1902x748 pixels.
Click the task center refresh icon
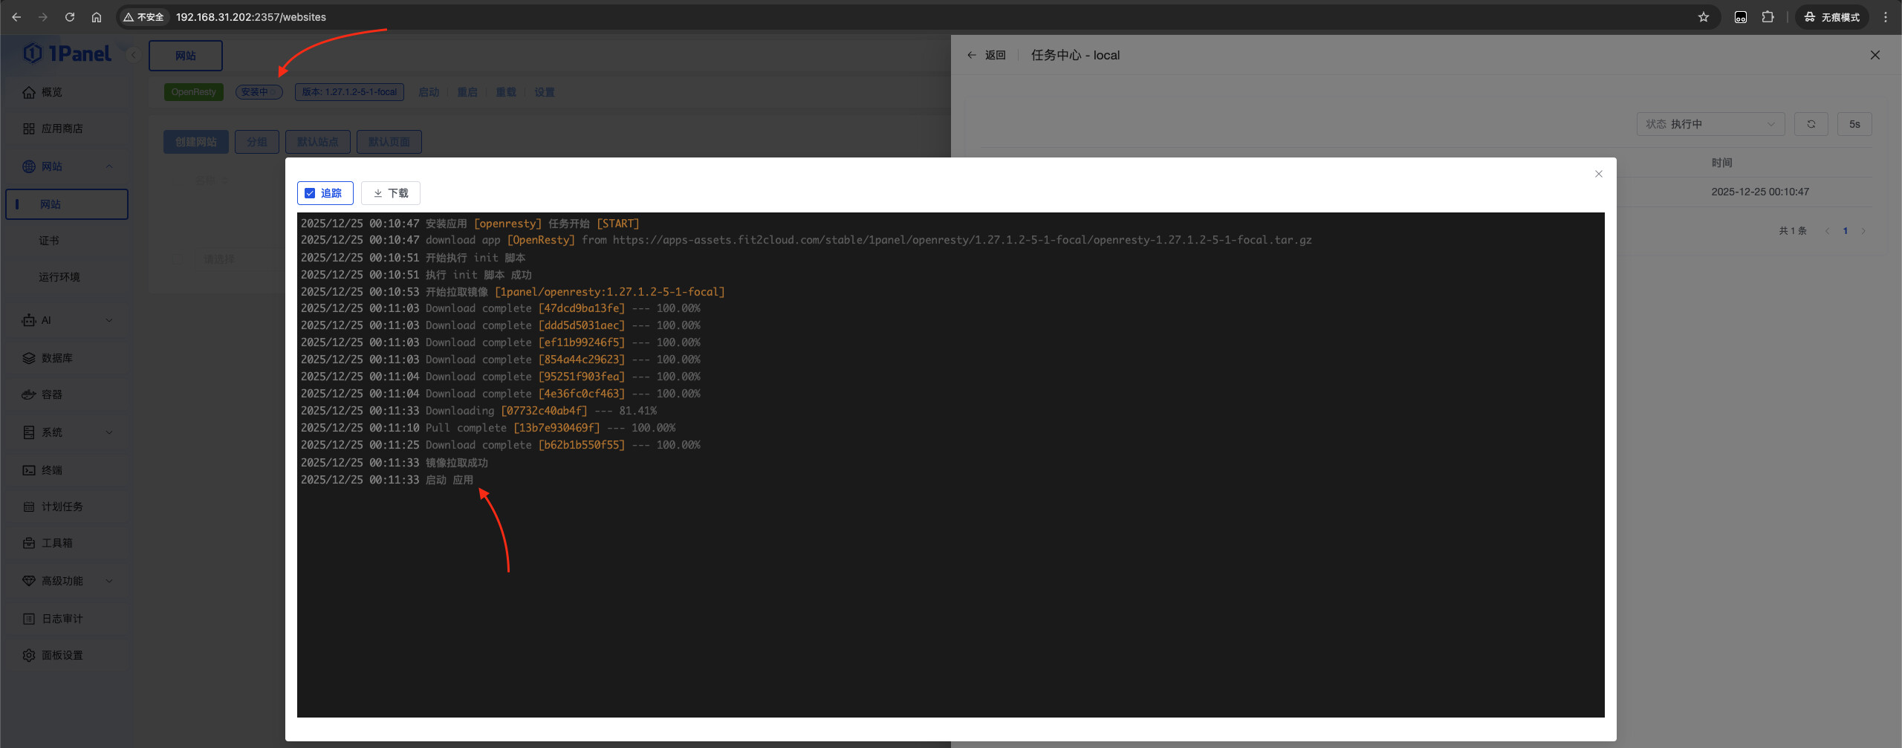[1811, 124]
